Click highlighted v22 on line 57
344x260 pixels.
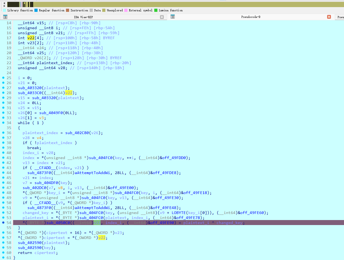102,238
